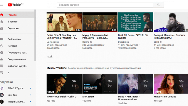Visit Liz Rockfiles channel
Screen dimensions: 188x106
(53, 42)
